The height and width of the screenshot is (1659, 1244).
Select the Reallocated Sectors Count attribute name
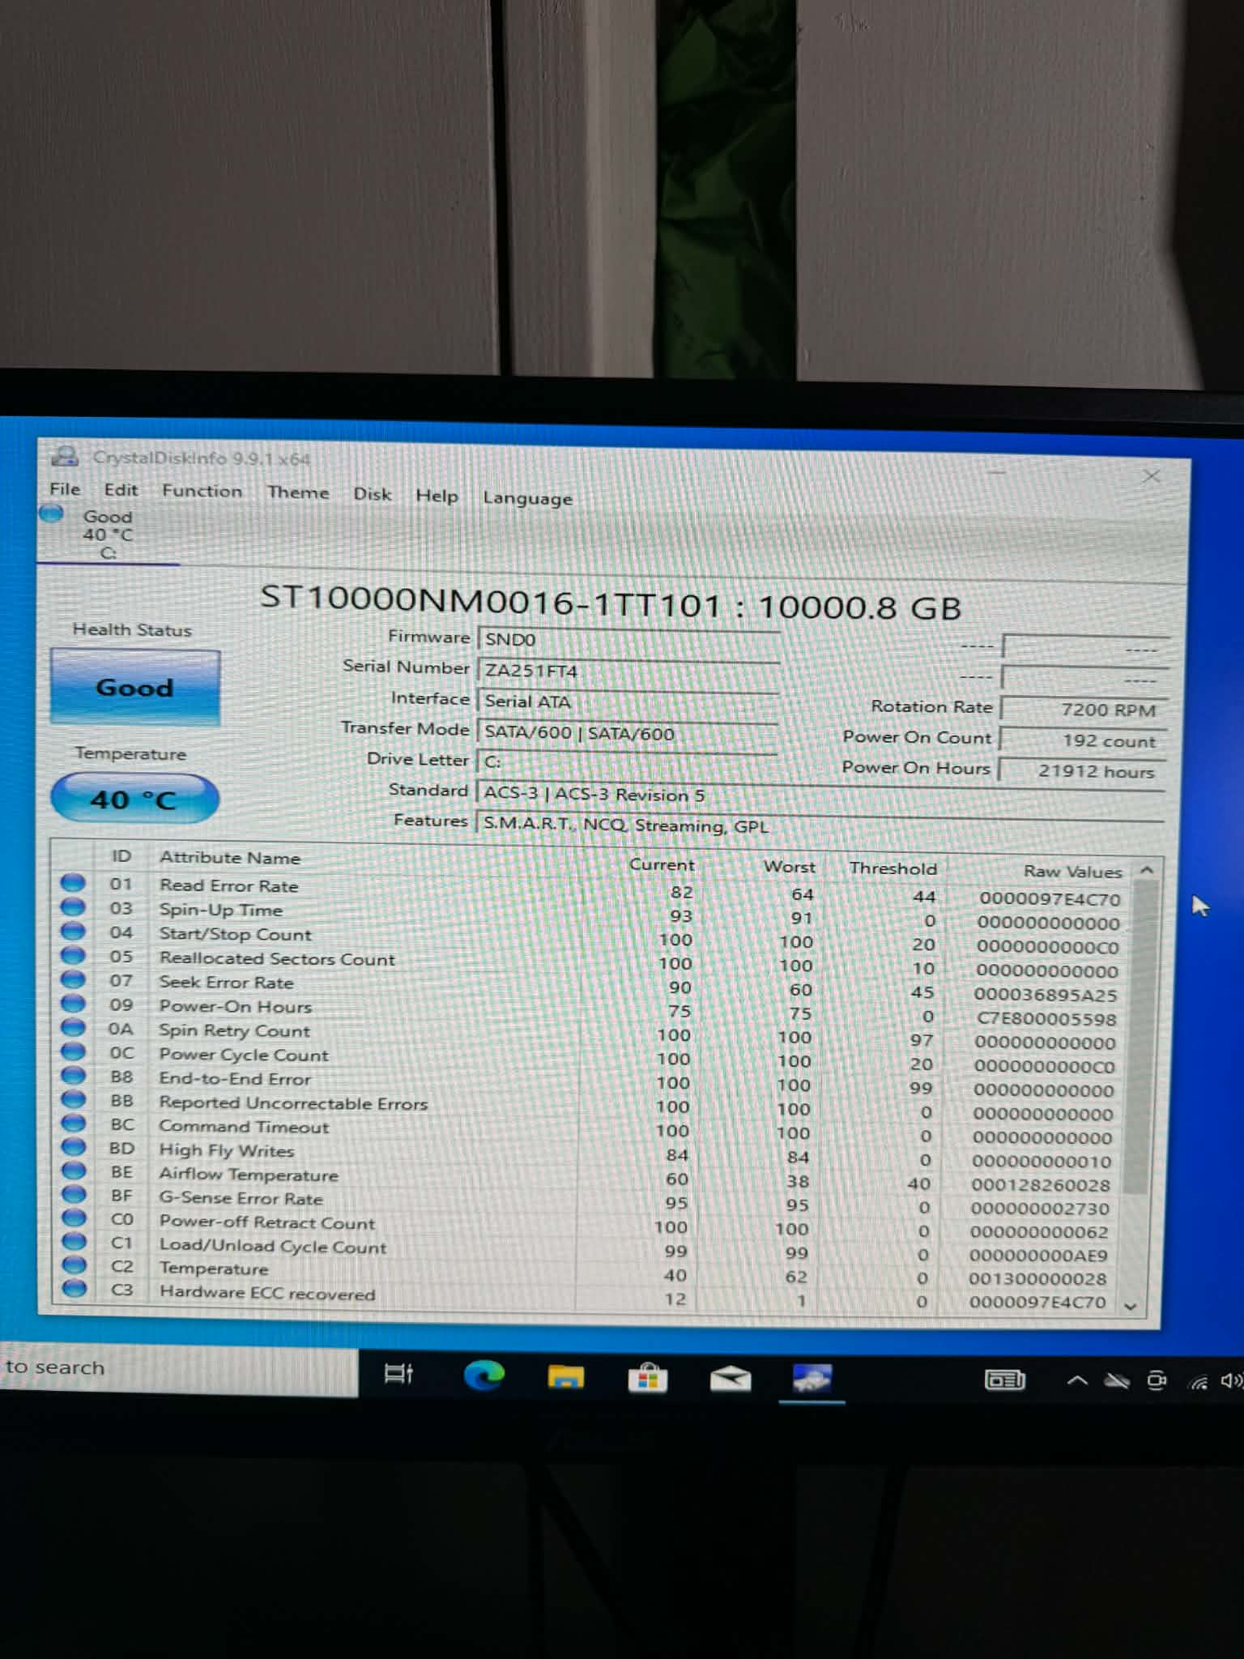277,958
